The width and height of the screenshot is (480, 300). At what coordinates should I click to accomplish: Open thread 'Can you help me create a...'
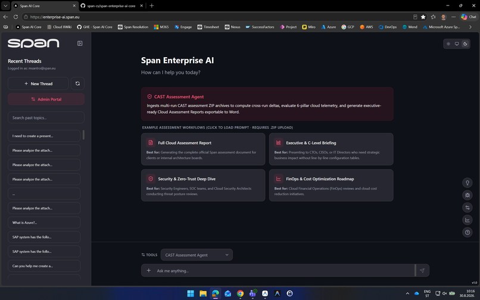click(x=44, y=266)
